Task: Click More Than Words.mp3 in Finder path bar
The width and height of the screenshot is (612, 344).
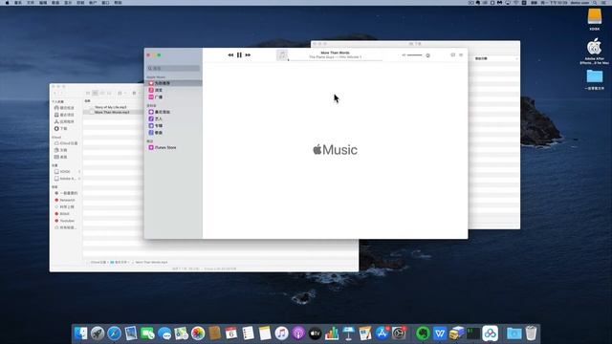Action: [x=150, y=262]
